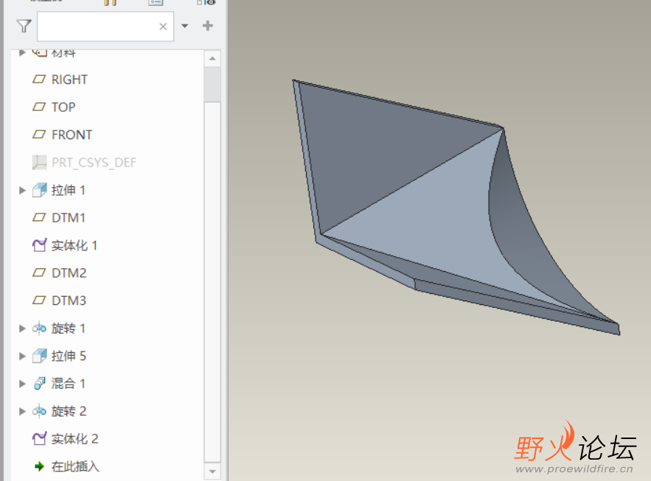Click the FRONT datum plane icon

click(39, 135)
